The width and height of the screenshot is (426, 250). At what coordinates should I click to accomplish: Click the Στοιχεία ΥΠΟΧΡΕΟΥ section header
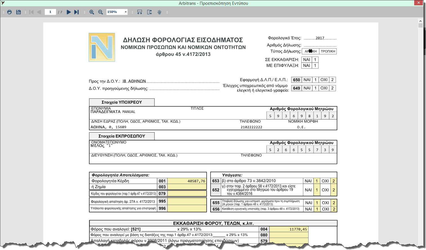click(x=122, y=102)
